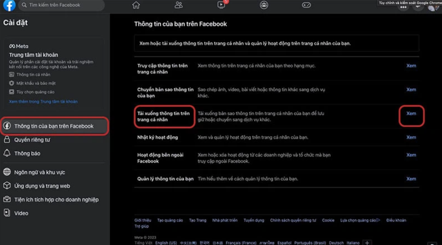Click the shield icon beside Mật khẩu

click(x=11, y=83)
